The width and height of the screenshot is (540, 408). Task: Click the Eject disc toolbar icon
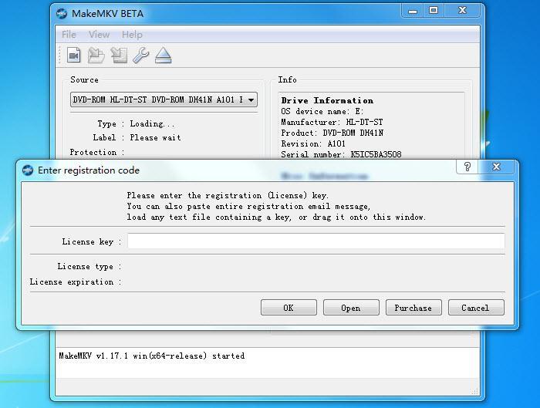click(164, 55)
